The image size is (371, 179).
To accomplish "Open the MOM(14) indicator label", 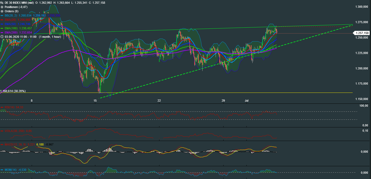I will [x=10, y=170].
